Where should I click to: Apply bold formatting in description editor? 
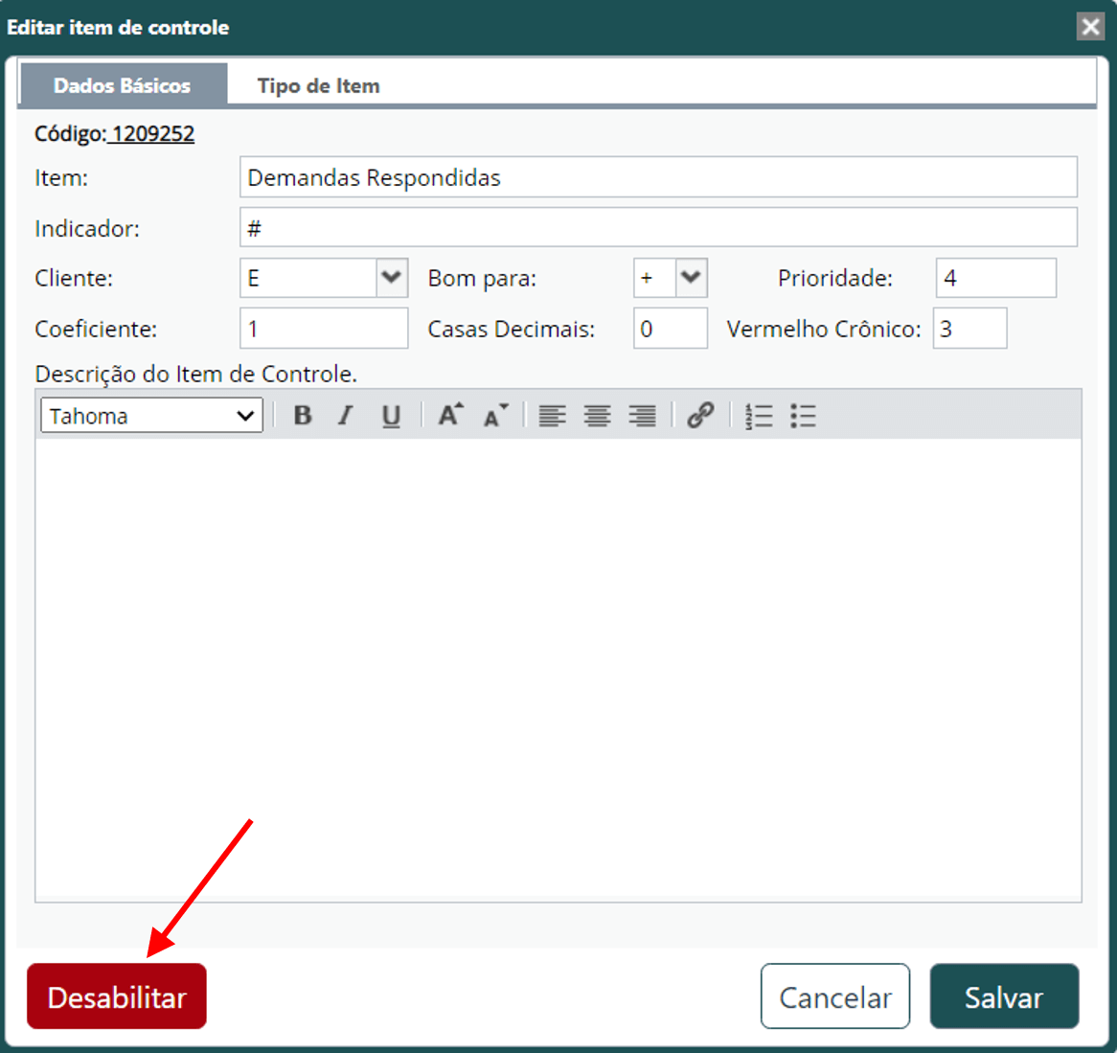303,416
